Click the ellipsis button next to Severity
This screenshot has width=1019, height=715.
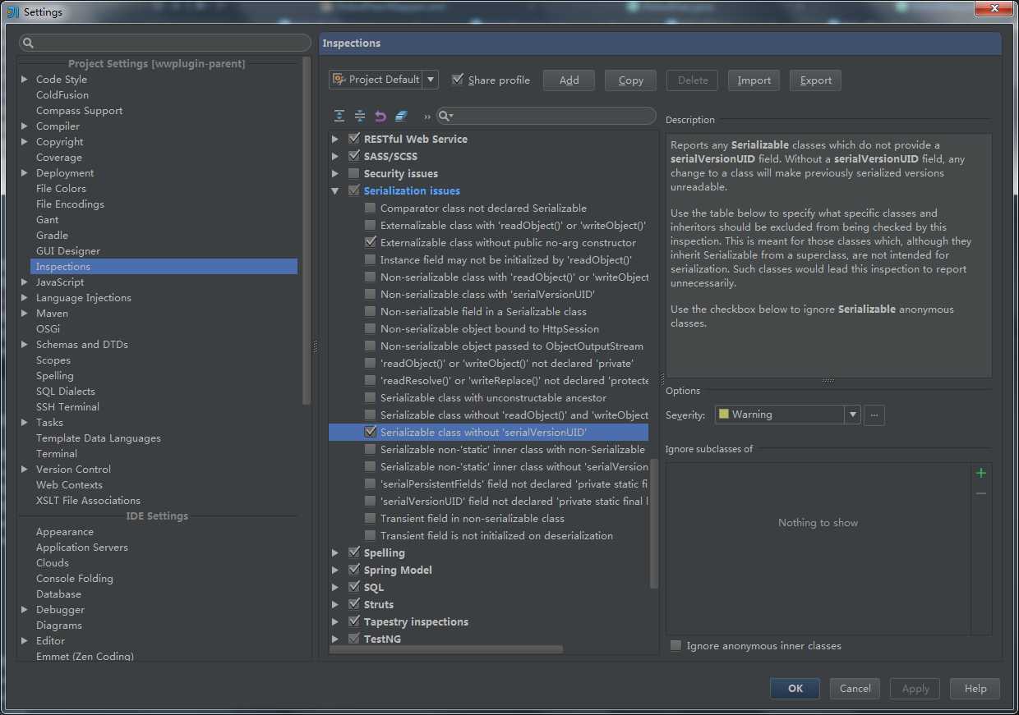(874, 415)
